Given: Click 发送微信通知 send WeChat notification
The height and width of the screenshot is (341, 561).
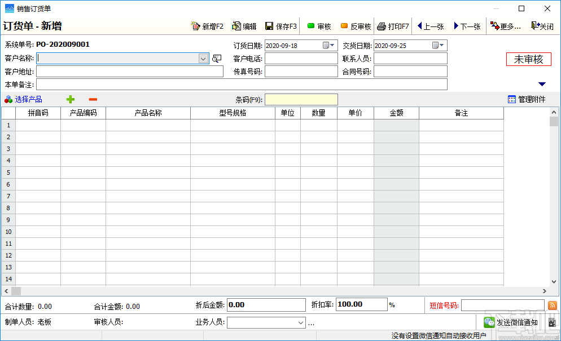Looking at the screenshot, I should pyautogui.click(x=511, y=322).
